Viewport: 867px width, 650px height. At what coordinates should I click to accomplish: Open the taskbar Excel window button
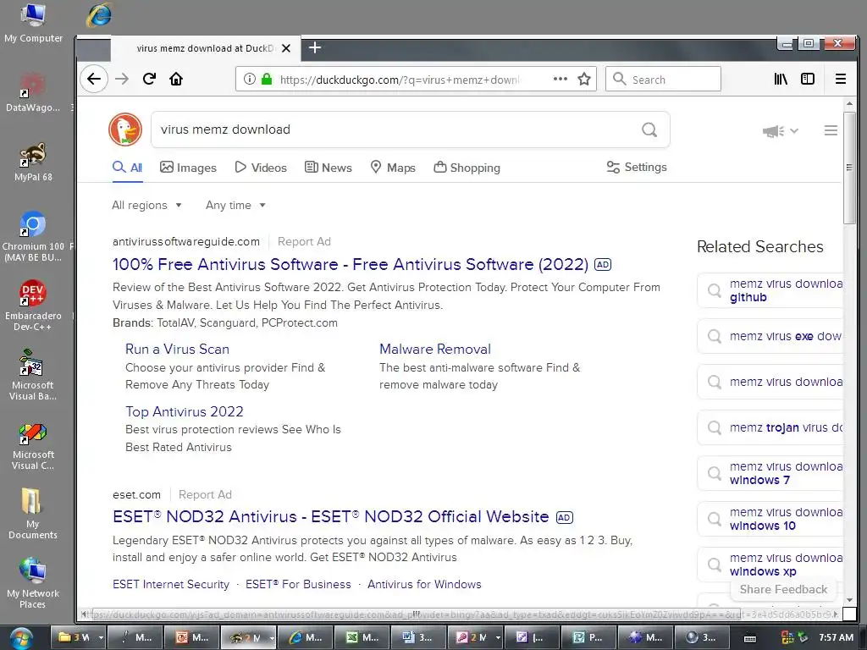(362, 637)
